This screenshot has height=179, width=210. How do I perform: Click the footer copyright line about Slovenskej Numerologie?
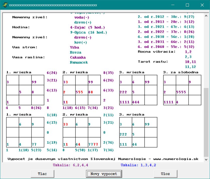click(x=103, y=159)
